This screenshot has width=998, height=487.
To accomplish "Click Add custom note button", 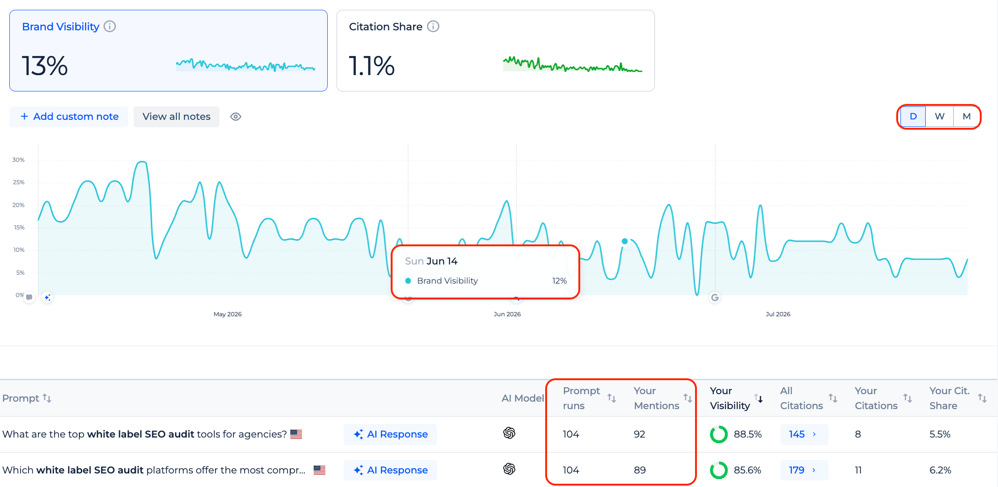I will (69, 117).
